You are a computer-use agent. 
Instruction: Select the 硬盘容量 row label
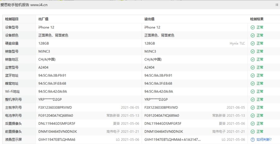[x=12, y=43]
